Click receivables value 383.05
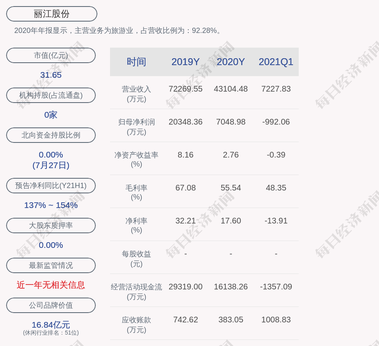The height and width of the screenshot is (346, 379). (x=231, y=320)
